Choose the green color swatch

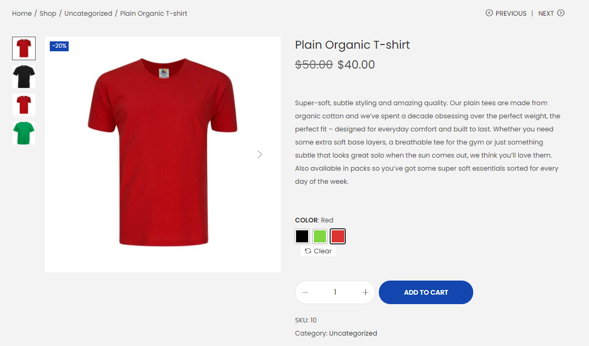click(320, 237)
